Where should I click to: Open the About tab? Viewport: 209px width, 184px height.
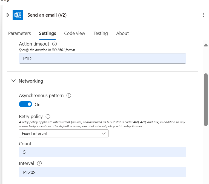pyautogui.click(x=122, y=33)
